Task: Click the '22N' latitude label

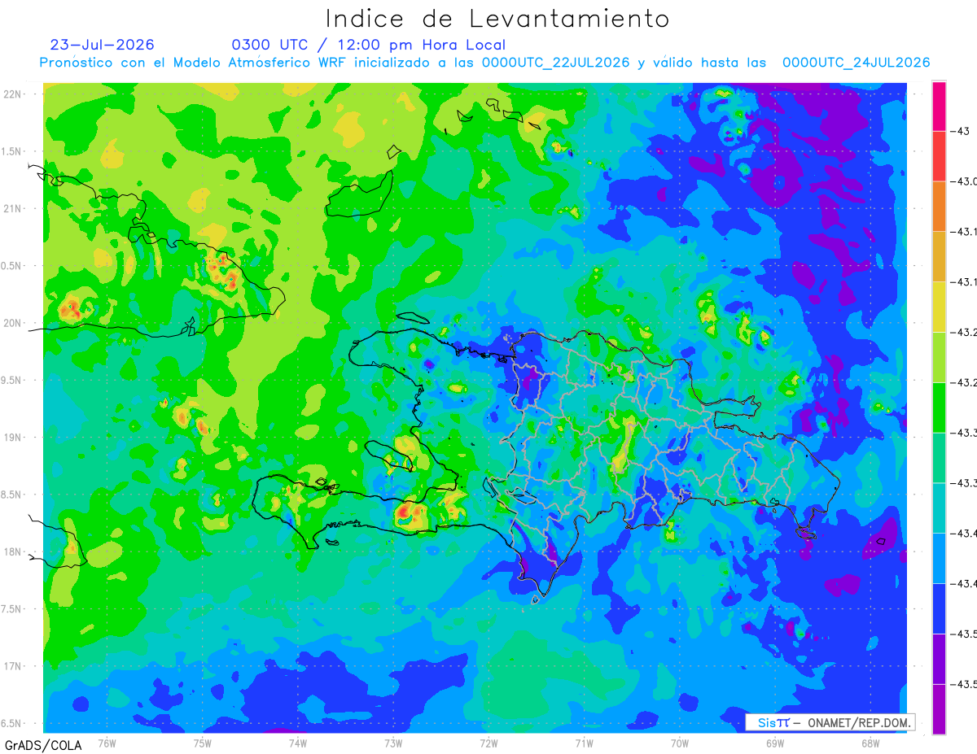Action: pos(14,94)
